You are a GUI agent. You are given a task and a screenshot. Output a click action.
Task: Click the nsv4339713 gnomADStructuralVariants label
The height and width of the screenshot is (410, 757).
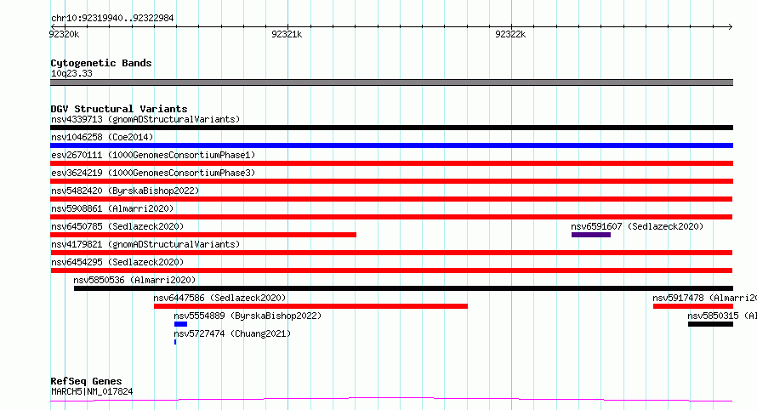pos(145,119)
